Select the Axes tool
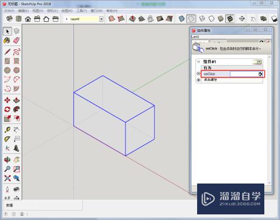The image size is (280, 220). click(x=7, y=148)
